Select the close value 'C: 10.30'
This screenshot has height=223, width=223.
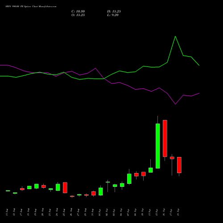coord(78,12)
